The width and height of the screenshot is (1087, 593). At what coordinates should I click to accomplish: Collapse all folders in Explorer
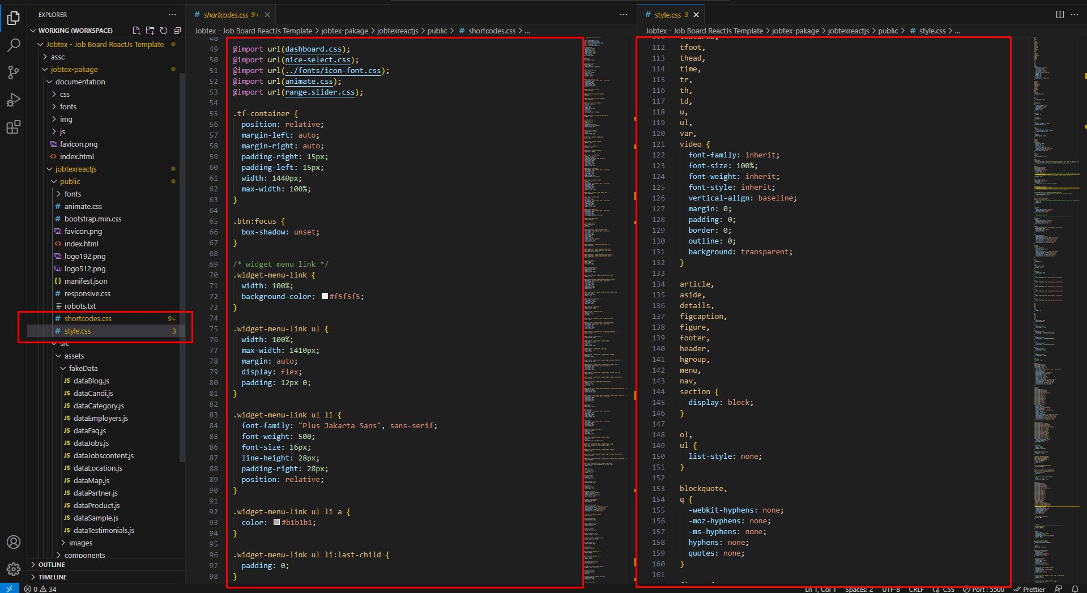177,31
